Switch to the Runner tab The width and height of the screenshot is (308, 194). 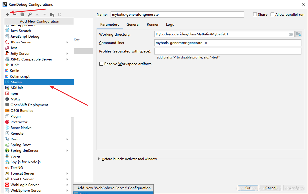pyautogui.click(x=153, y=25)
